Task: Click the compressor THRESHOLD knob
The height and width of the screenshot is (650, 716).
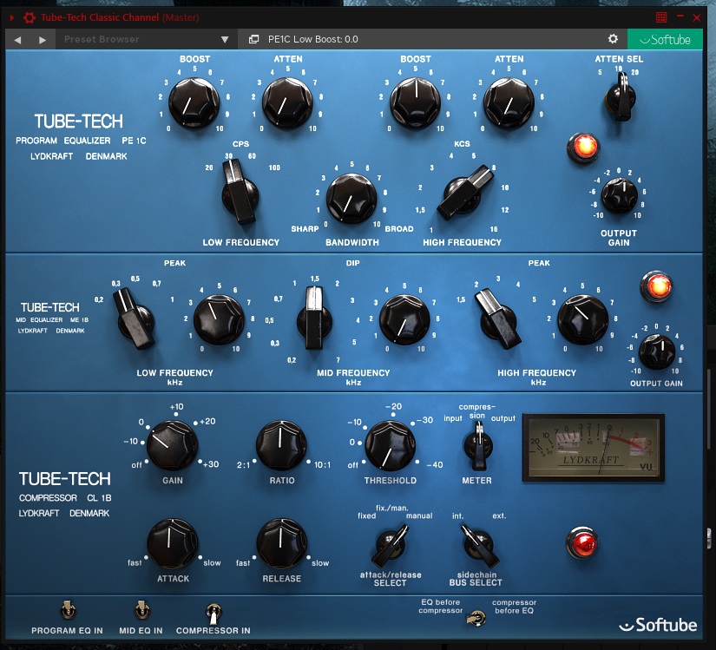Action: coord(390,445)
